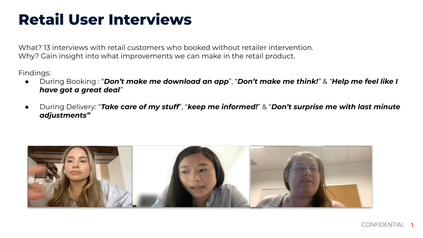Click the 'What? 13 interviews' sentence
Screen dimensions: 423x238
(166, 48)
